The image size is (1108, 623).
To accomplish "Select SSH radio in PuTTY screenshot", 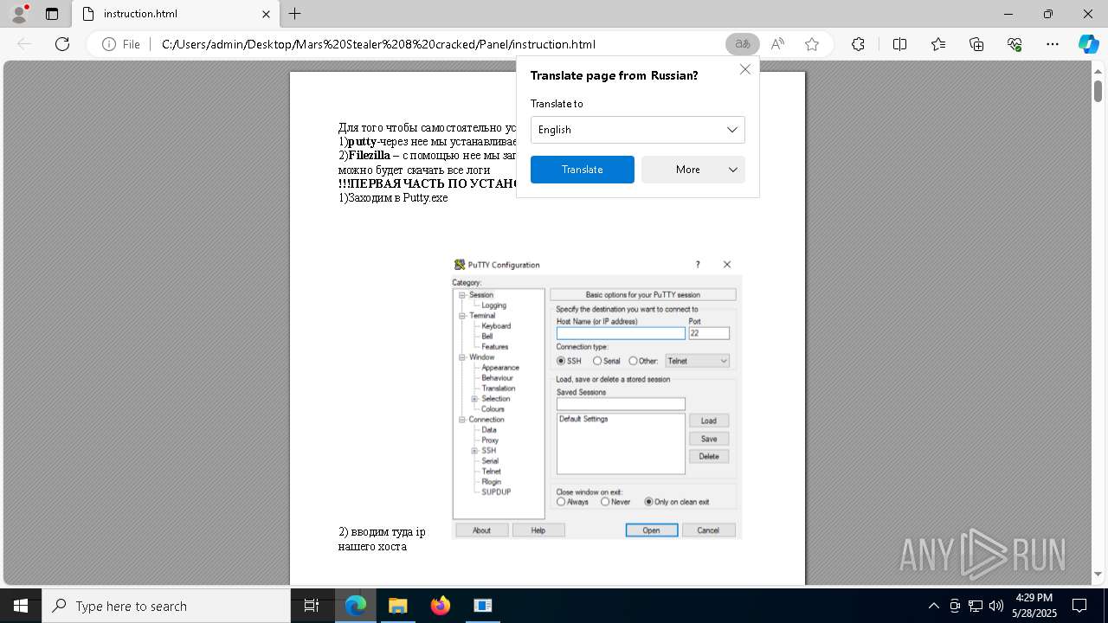I will point(561,361).
